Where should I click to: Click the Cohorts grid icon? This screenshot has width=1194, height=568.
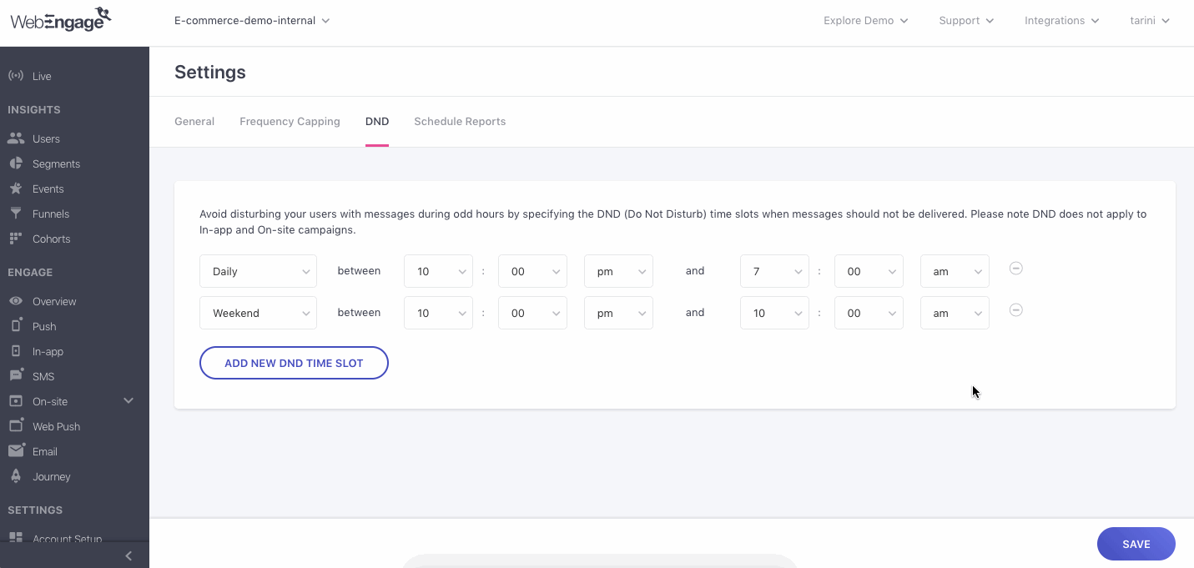coord(16,239)
